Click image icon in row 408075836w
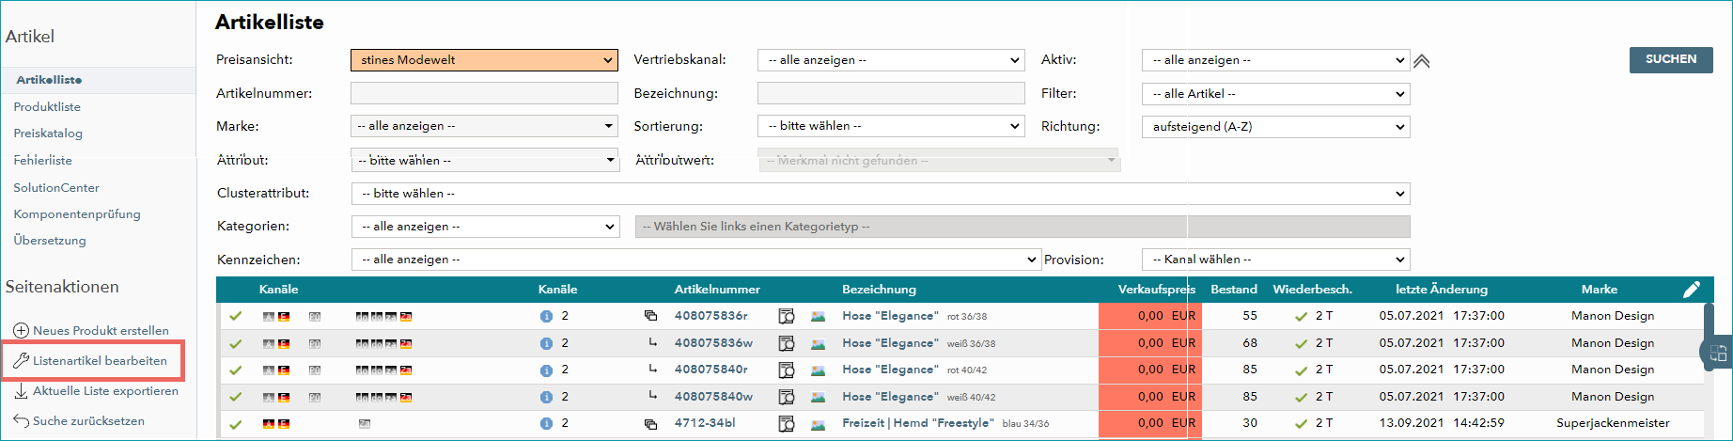This screenshot has width=1733, height=441. click(x=819, y=343)
